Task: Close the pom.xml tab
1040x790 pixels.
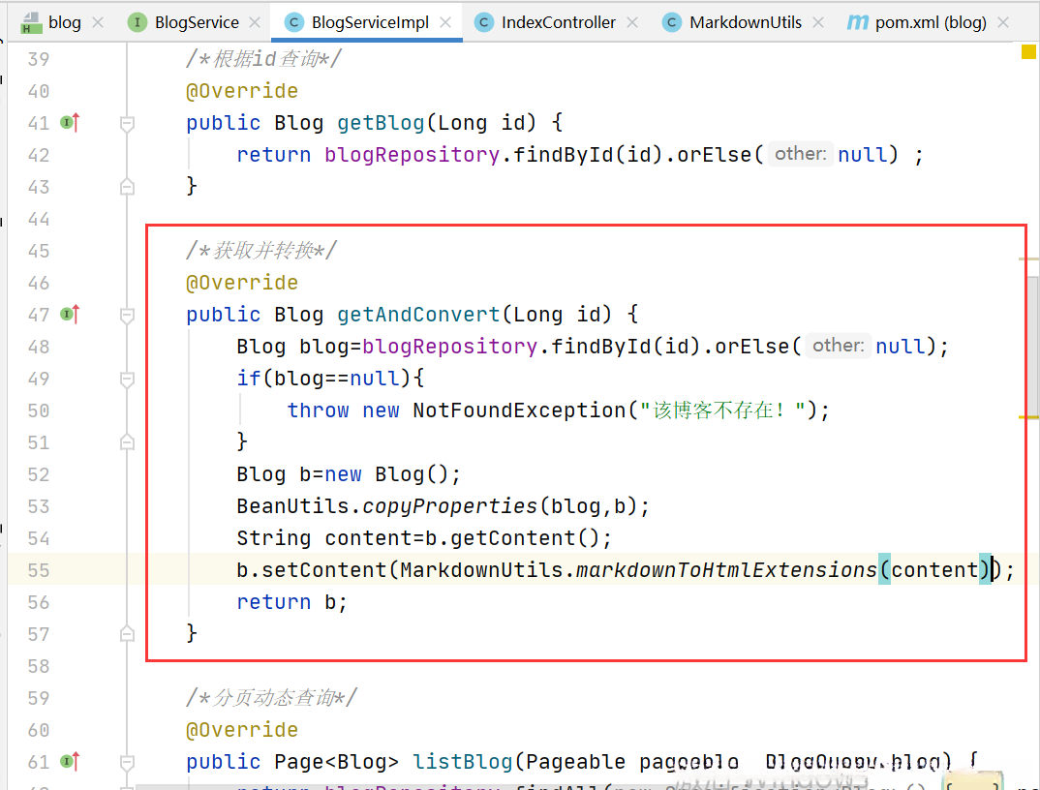Action: [1003, 22]
